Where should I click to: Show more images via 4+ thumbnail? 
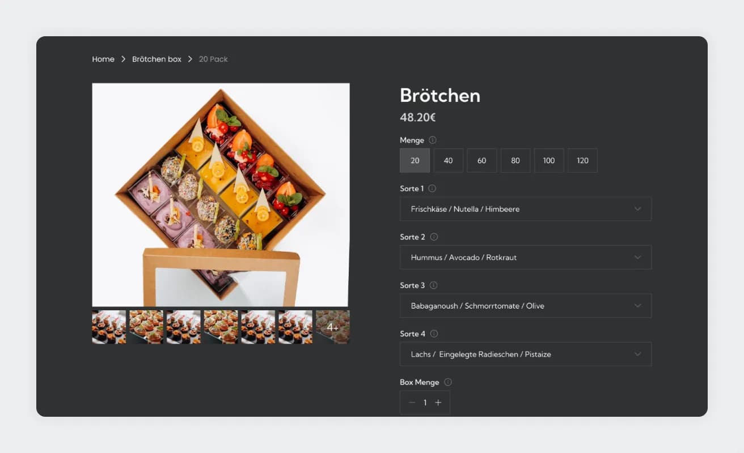[332, 327]
